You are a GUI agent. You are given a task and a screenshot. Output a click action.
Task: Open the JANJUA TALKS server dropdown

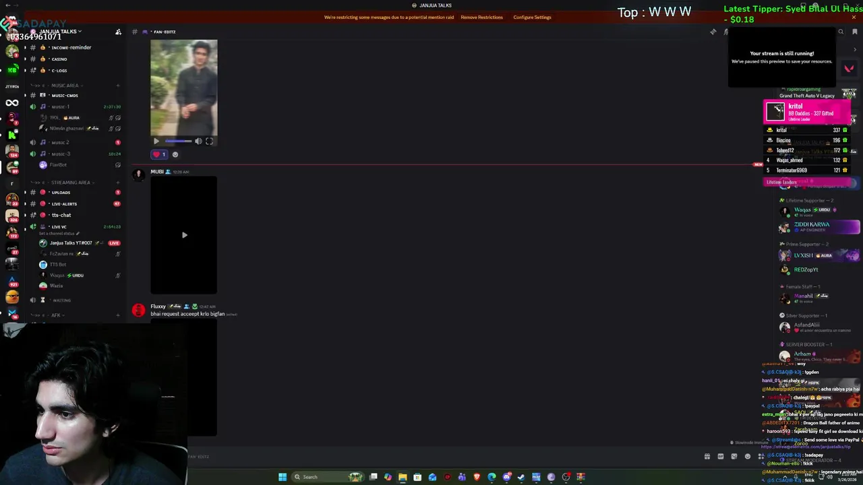(x=59, y=32)
